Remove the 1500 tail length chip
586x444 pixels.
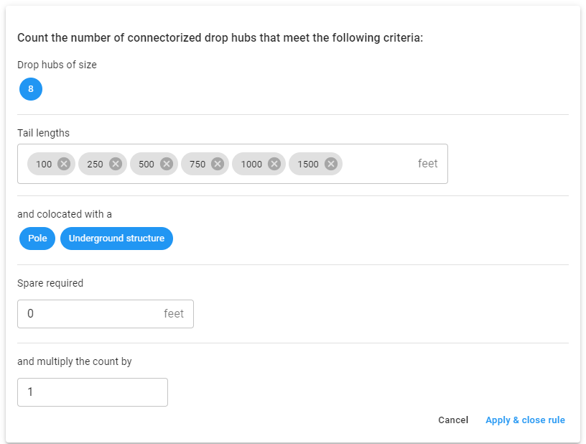click(331, 164)
